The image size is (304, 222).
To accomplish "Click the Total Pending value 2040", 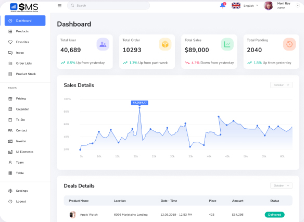I will 255,50.
